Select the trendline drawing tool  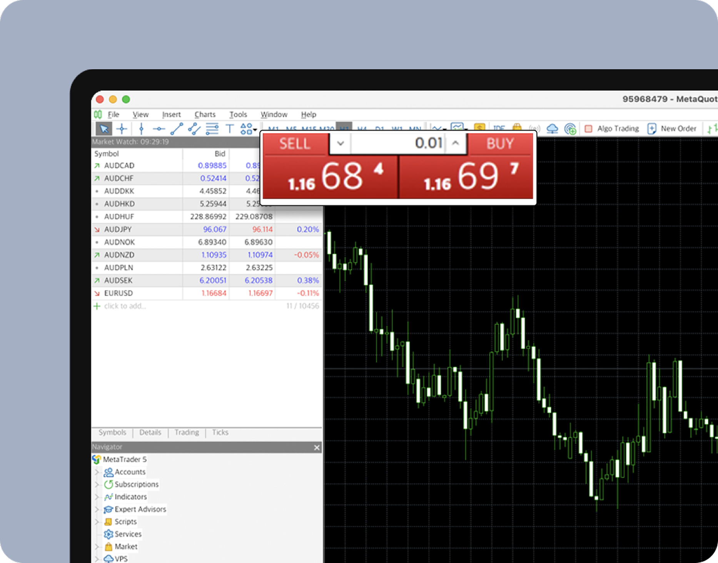coord(177,128)
